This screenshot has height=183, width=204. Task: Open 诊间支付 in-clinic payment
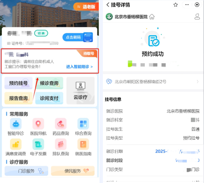coord(49,98)
